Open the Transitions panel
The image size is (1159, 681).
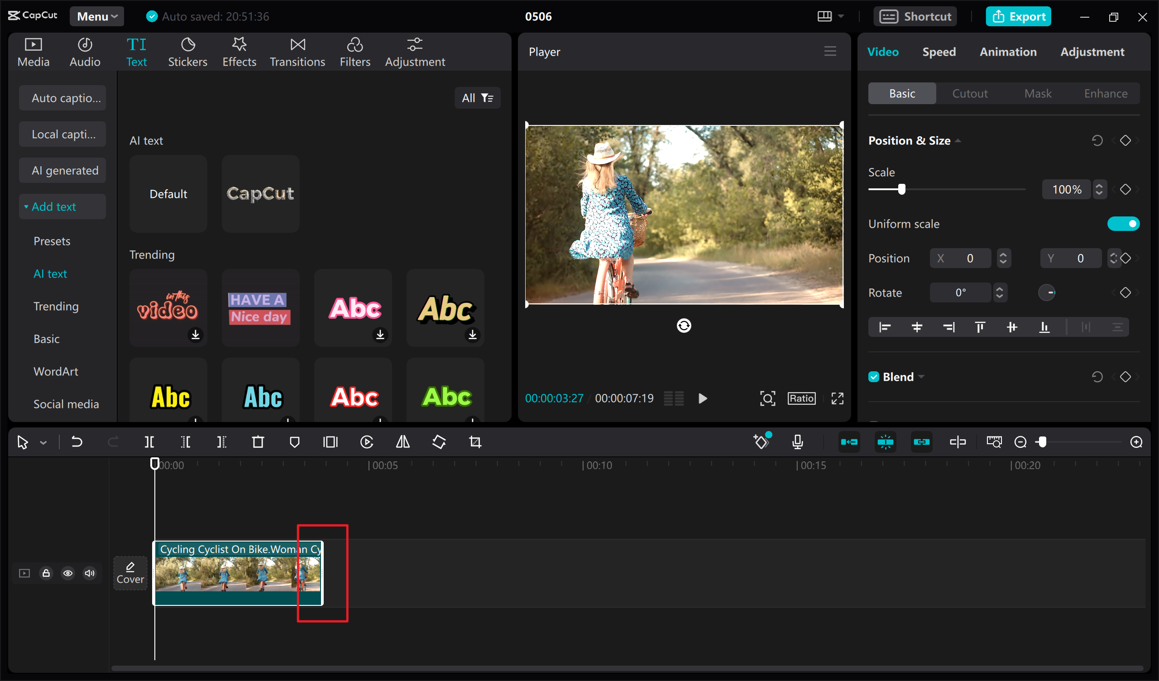[297, 51]
